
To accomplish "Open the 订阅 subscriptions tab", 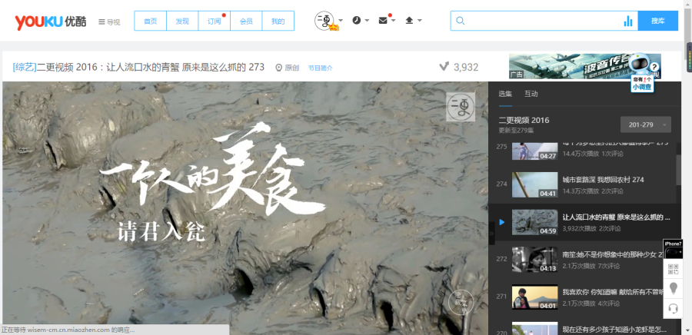I will tap(214, 21).
